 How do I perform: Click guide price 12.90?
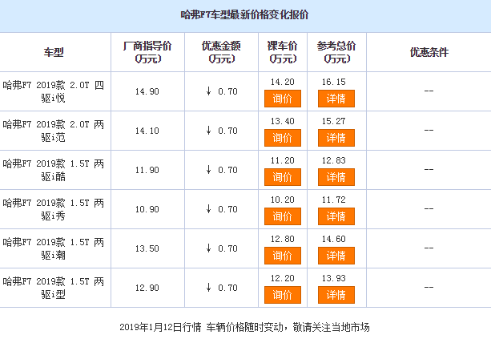point(147,288)
